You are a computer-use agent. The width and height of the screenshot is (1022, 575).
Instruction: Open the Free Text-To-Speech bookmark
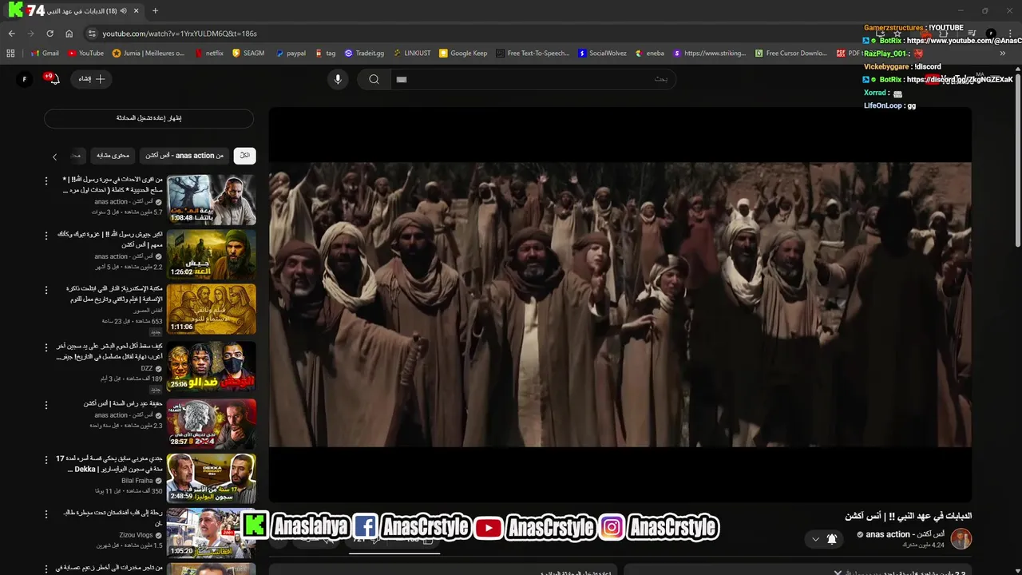click(533, 54)
